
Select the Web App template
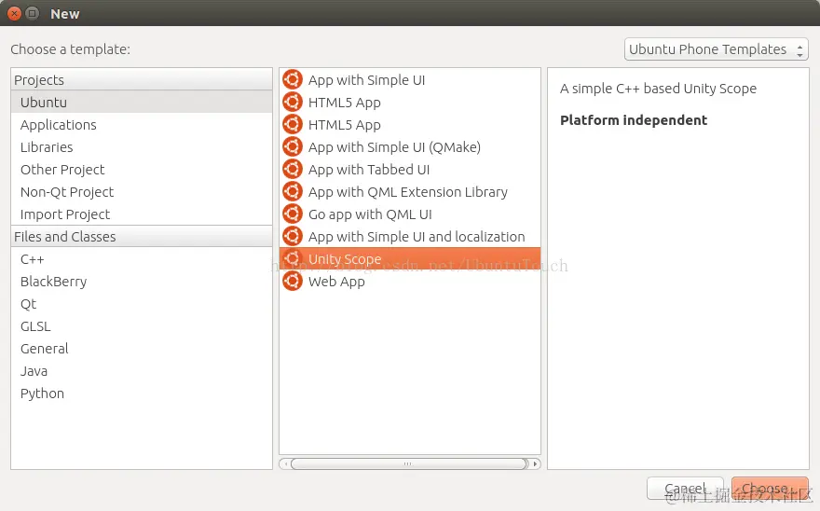(x=409, y=282)
